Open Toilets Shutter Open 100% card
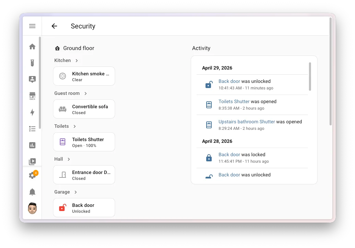Screen dimensions: 355x248 click(x=84, y=142)
